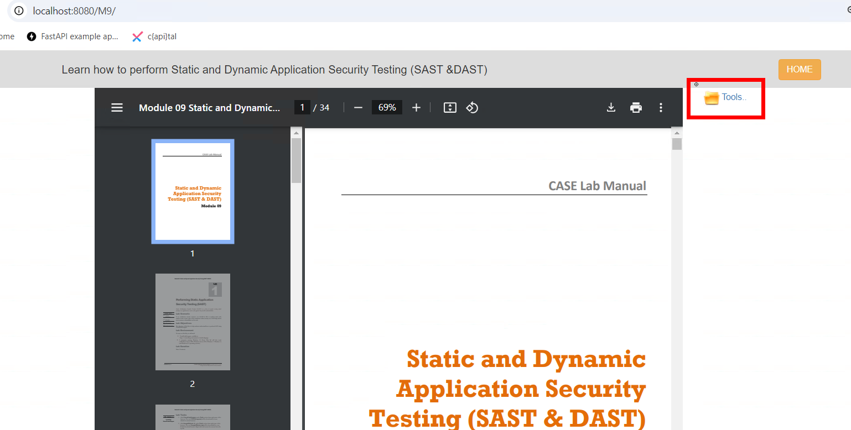Select page 1 thumbnail

pyautogui.click(x=193, y=191)
